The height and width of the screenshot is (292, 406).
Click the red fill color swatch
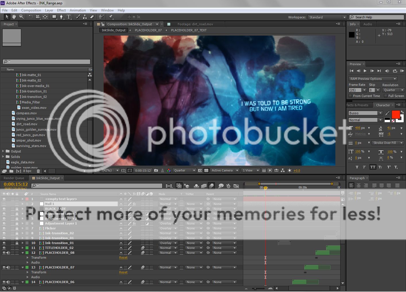coord(396,114)
